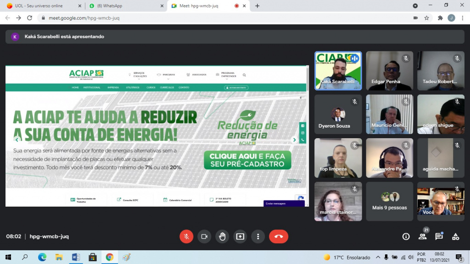The height and width of the screenshot is (264, 470).
Task: Click ACIAP logo in shared presentation
Action: coord(86,74)
